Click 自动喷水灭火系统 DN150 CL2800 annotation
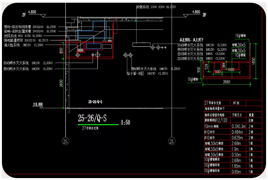The width and height of the screenshot is (268, 180). pyautogui.click(x=156, y=69)
